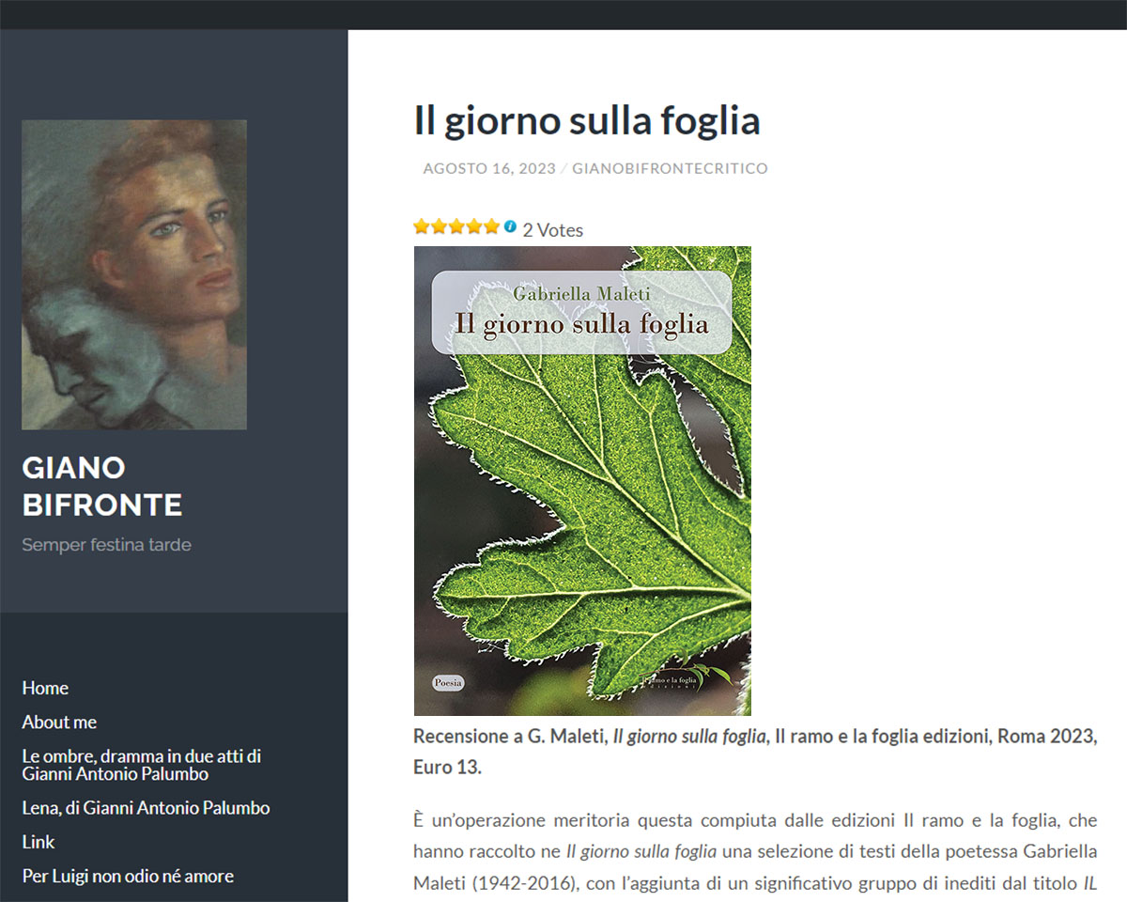Viewport: 1127px width, 902px height.
Task: Click the Semper festina tarde tagline
Action: (x=106, y=545)
